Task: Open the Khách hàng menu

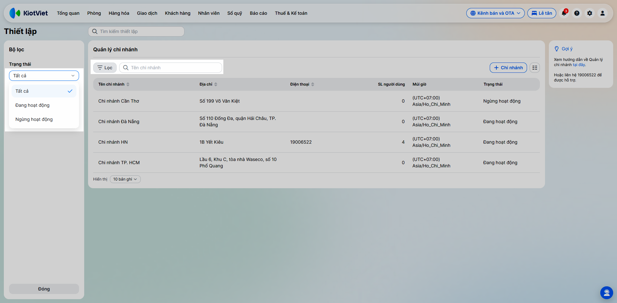Action: 178,13
